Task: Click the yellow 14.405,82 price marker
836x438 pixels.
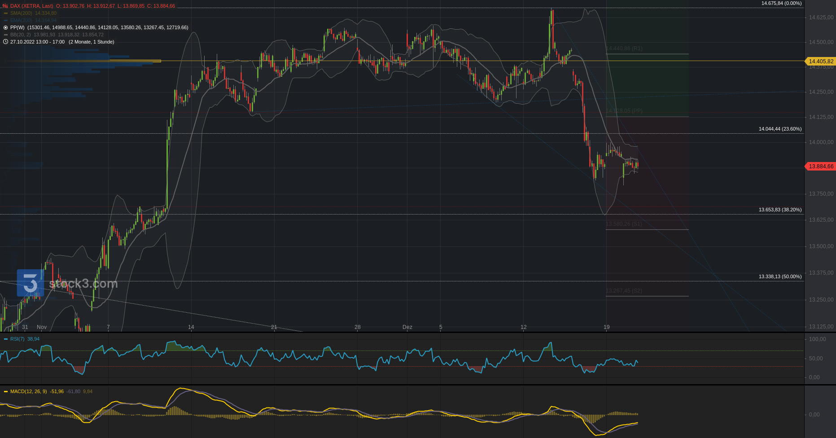Action: (820, 61)
